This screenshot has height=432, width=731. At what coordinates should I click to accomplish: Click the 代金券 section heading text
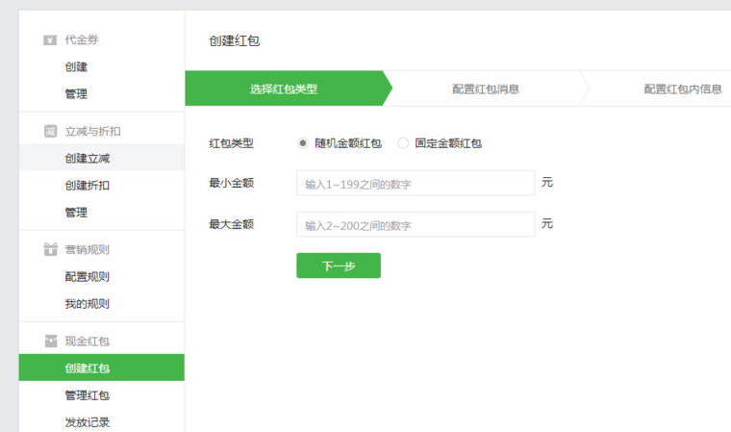click(x=82, y=40)
